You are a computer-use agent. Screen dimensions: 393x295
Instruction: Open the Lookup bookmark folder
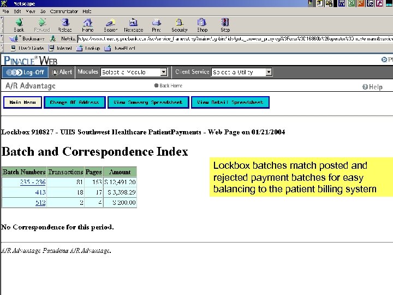(x=88, y=48)
